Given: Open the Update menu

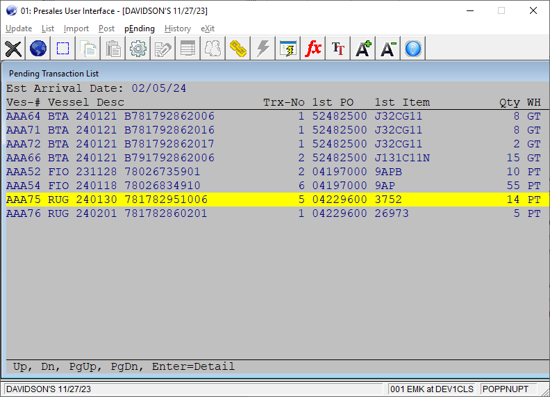Looking at the screenshot, I should click(19, 29).
